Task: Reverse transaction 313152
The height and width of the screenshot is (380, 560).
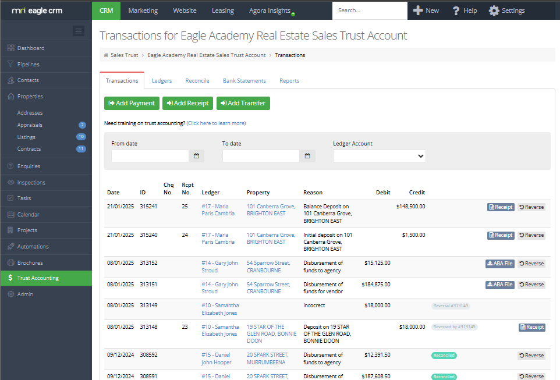Action: tap(531, 264)
